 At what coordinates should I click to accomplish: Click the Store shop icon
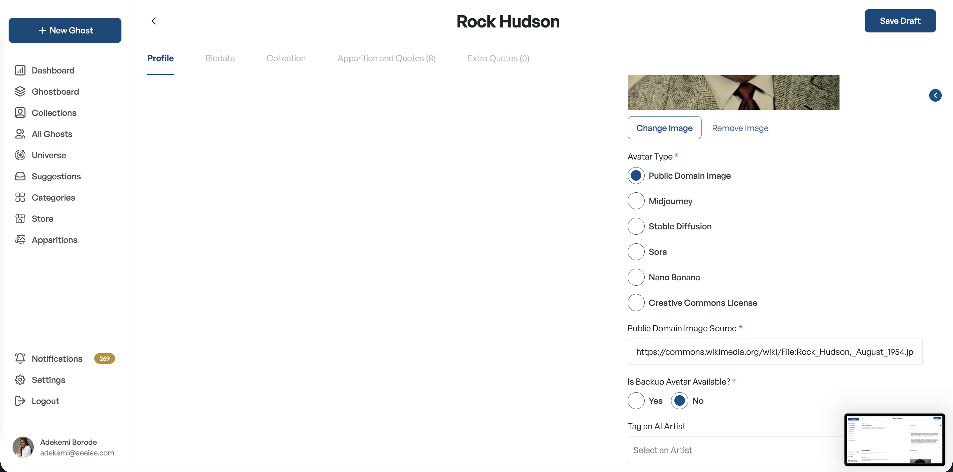[20, 218]
